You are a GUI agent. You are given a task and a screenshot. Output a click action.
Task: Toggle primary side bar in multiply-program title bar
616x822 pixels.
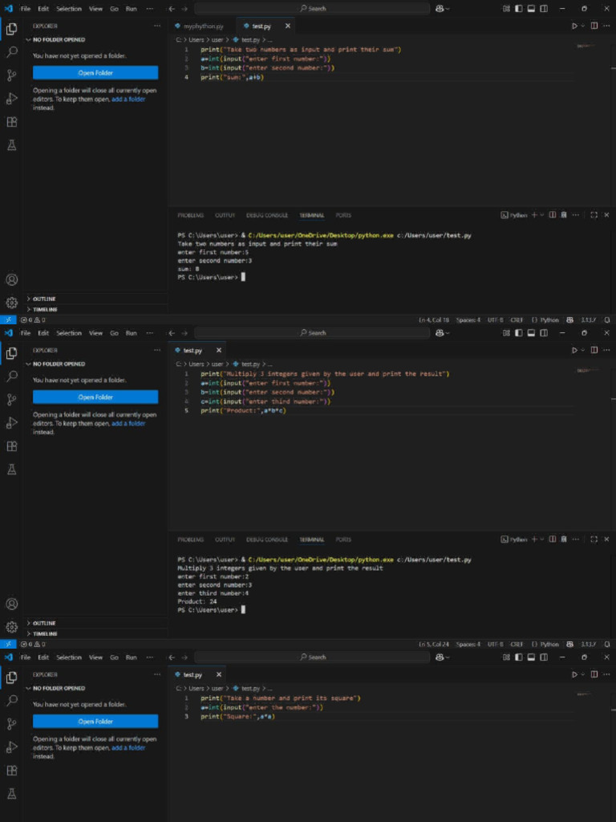tap(519, 333)
